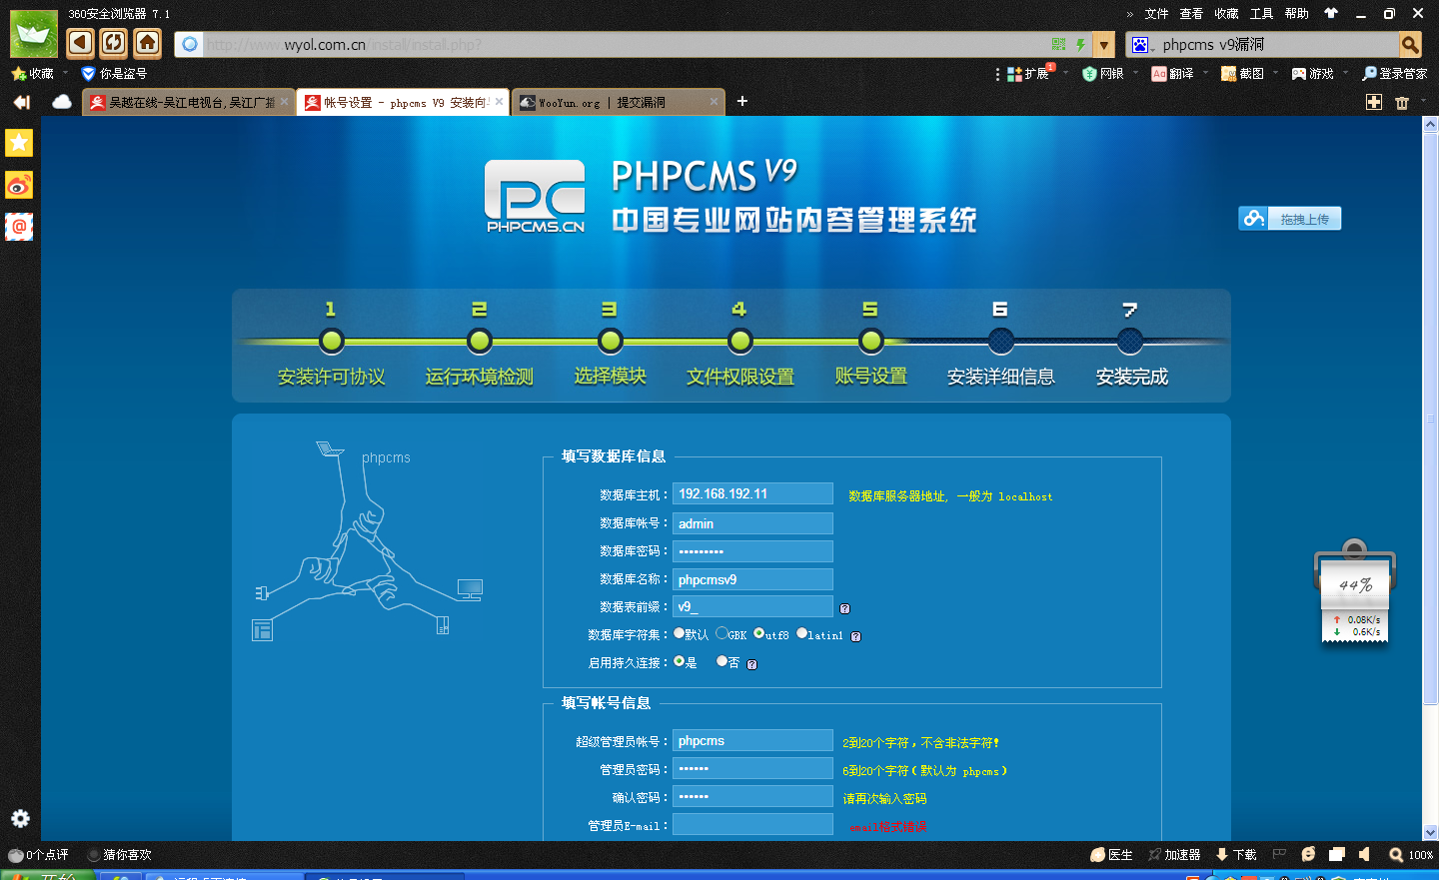The height and width of the screenshot is (880, 1439).
Task: Reload the page with the refresh button
Action: coord(114,42)
